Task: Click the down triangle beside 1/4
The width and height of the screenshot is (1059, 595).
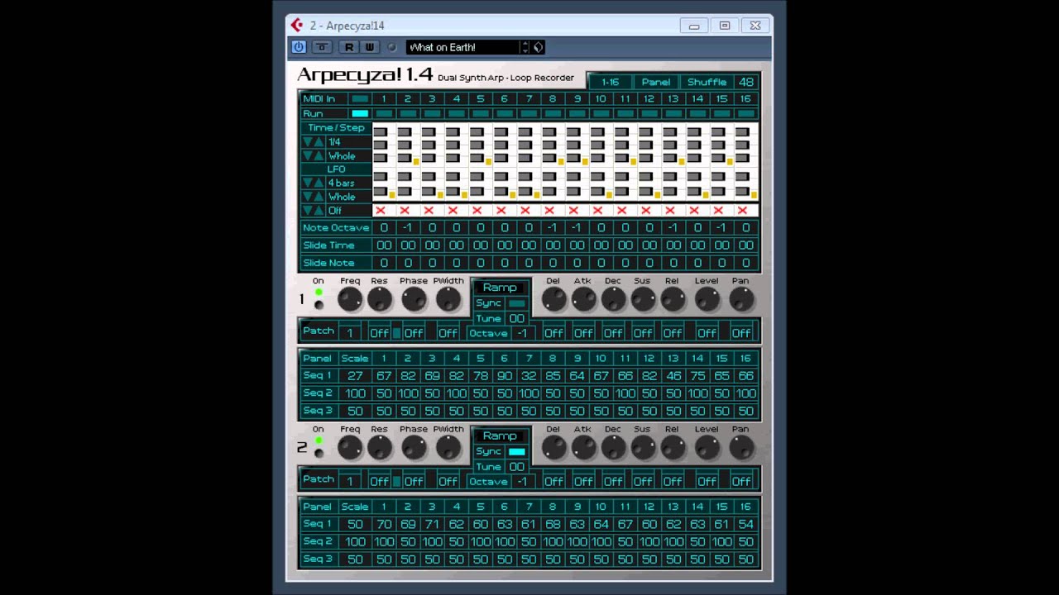Action: pos(307,142)
